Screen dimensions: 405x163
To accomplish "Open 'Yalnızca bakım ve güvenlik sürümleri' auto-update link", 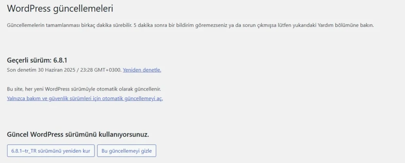I will pyautogui.click(x=85, y=99).
